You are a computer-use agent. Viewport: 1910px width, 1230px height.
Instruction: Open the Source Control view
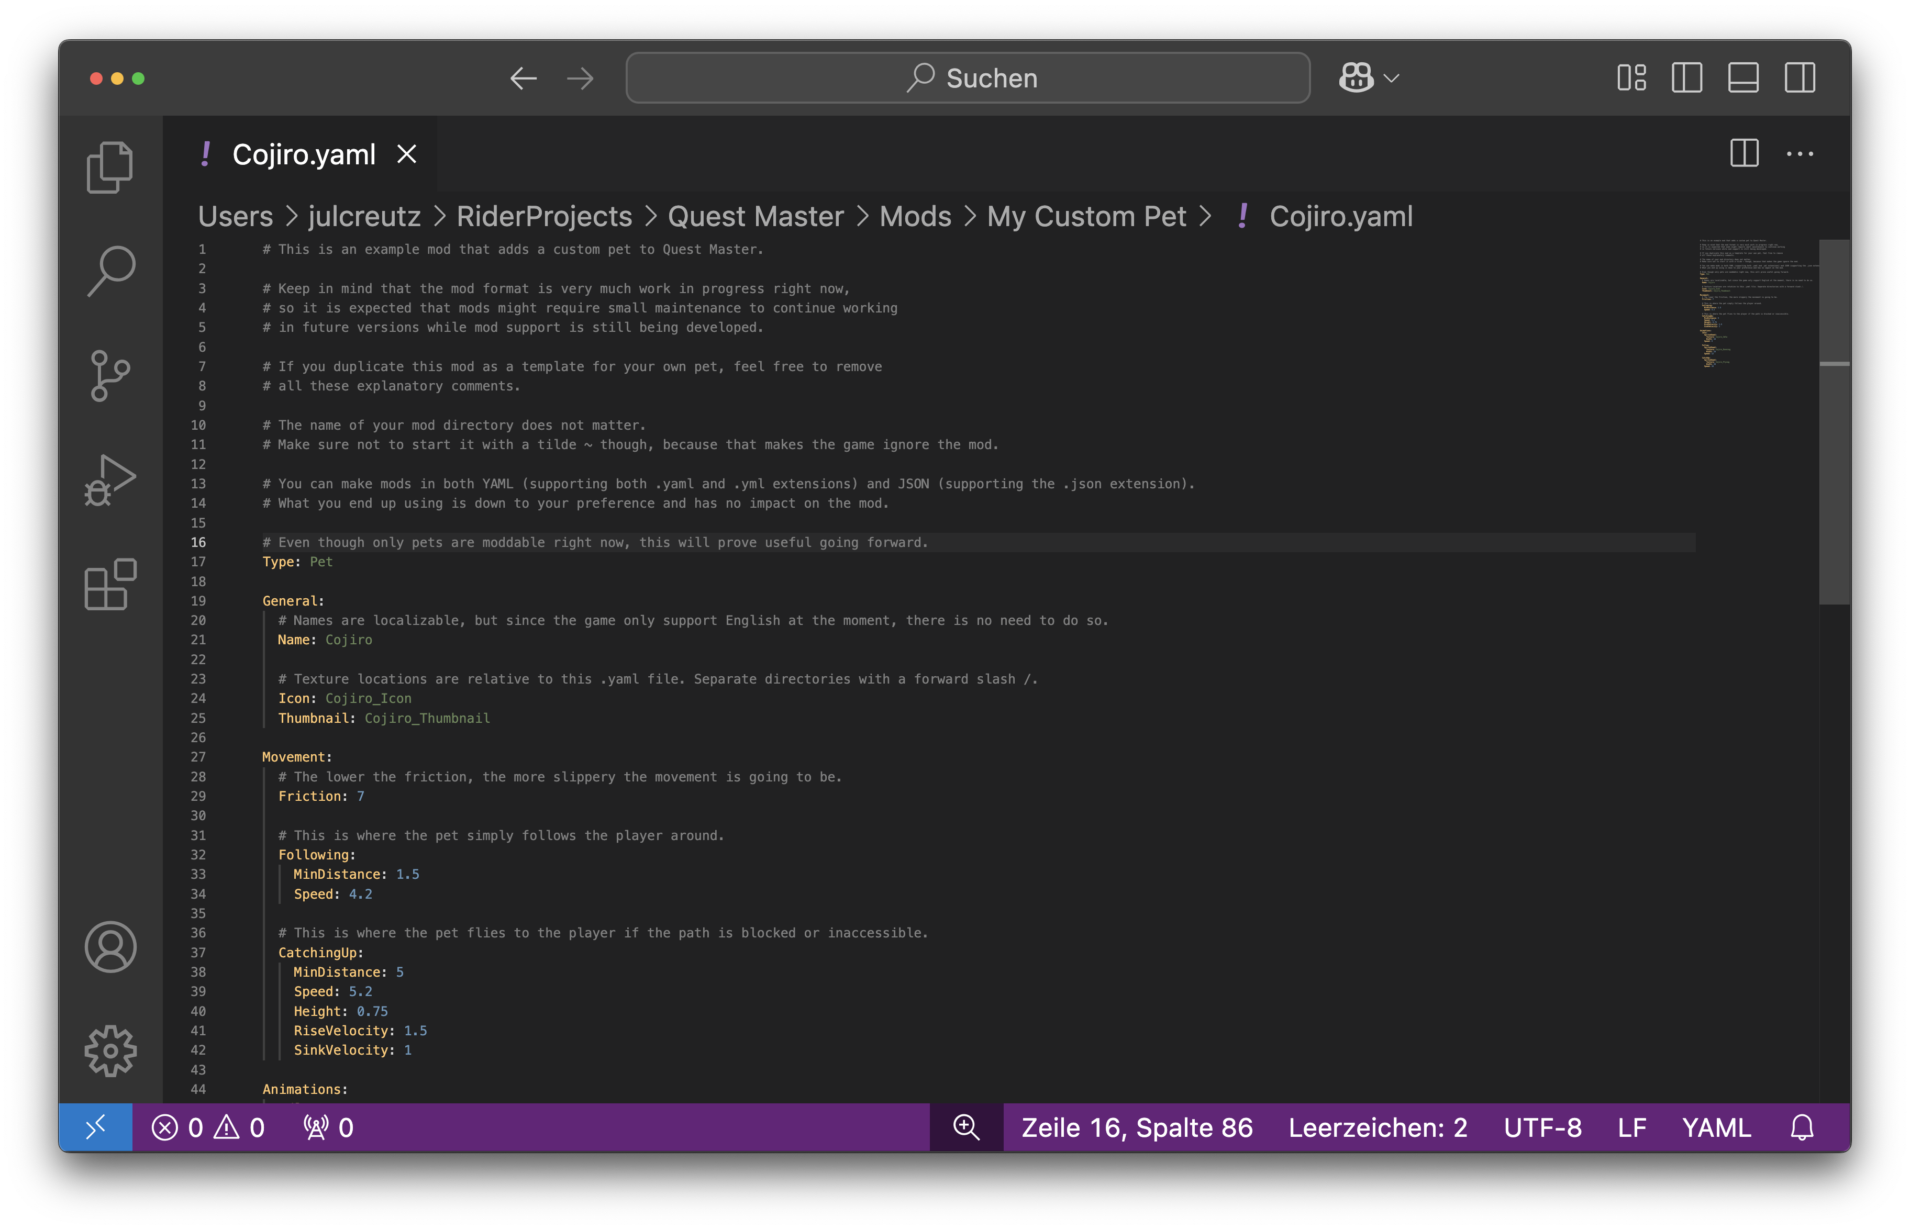point(110,376)
